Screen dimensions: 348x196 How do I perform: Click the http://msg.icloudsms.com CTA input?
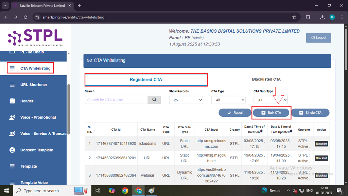point(211,144)
